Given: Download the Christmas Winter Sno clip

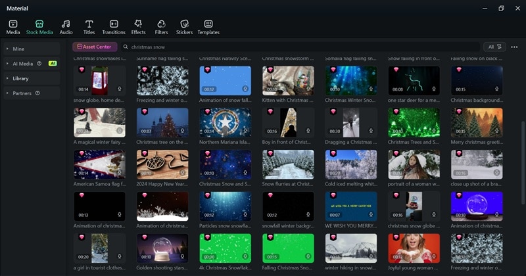Looking at the screenshot, I should (371, 89).
